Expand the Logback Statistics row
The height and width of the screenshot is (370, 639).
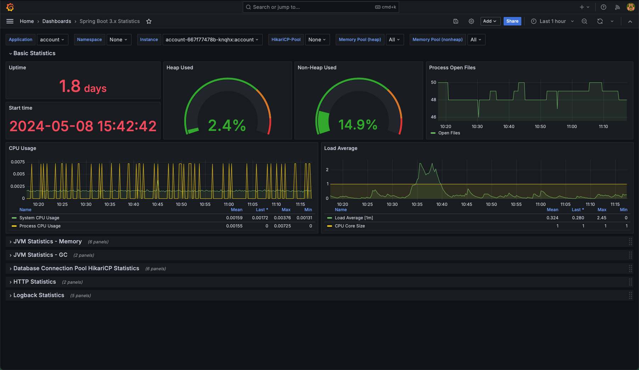37,295
